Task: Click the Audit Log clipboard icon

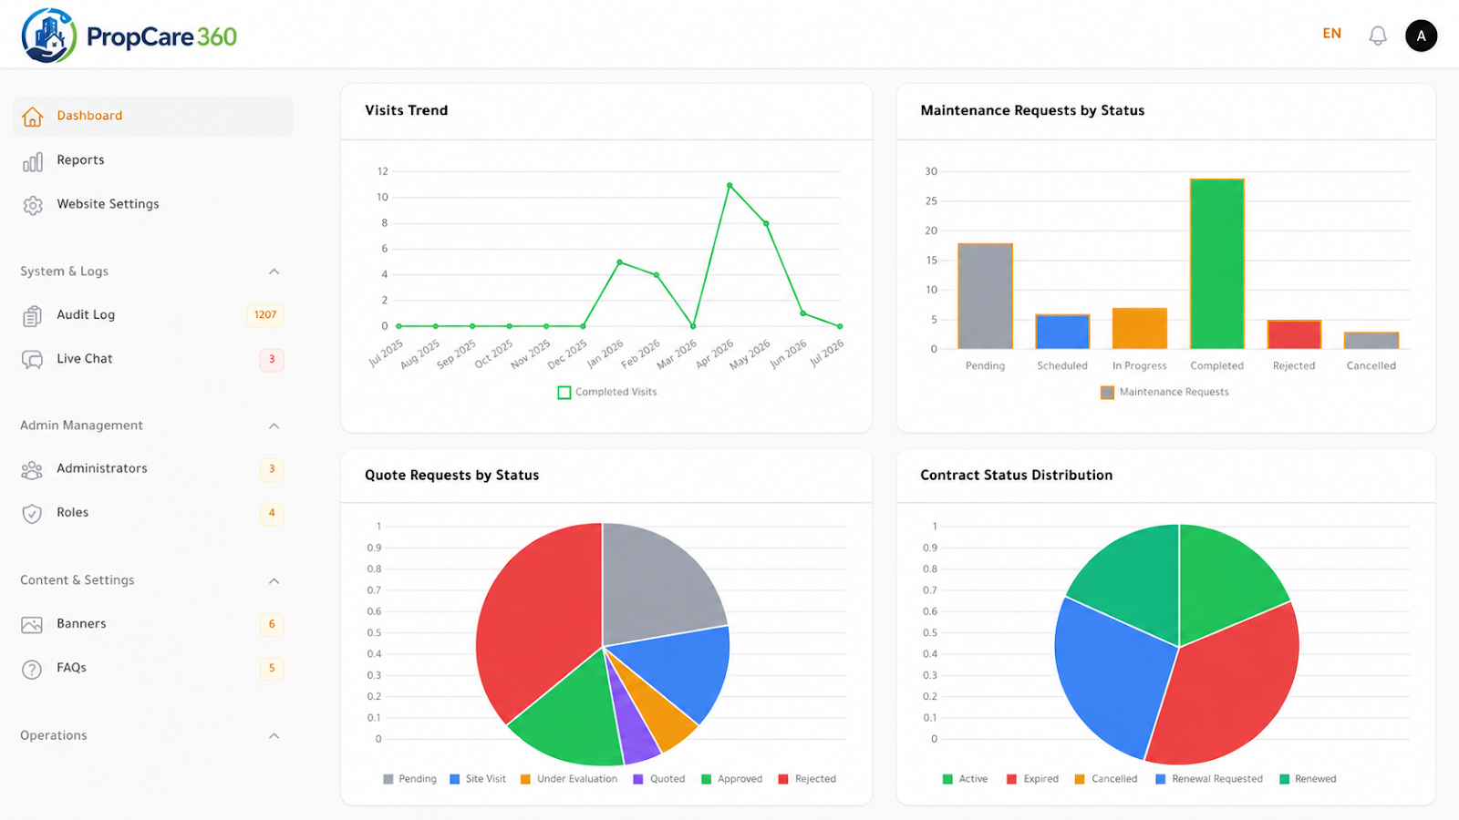Action: (x=33, y=315)
